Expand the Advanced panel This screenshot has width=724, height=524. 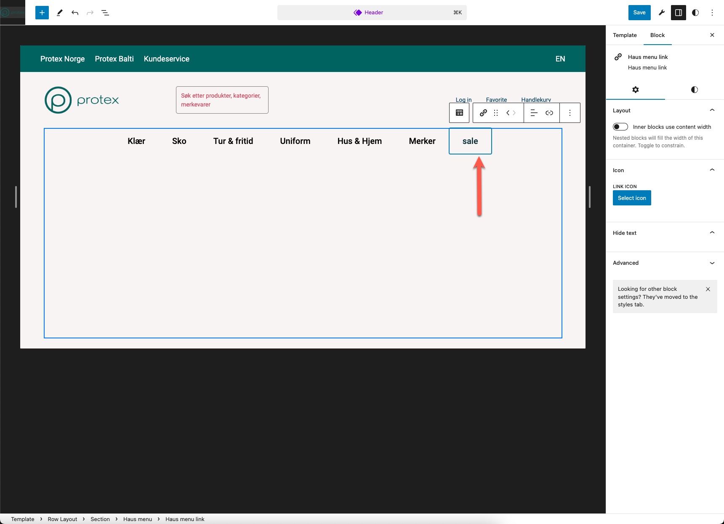665,263
